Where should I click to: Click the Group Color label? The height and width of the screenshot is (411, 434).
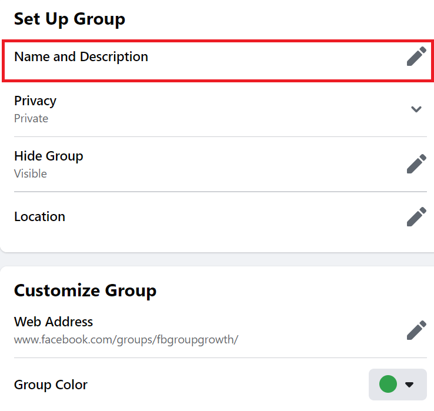coord(51,385)
